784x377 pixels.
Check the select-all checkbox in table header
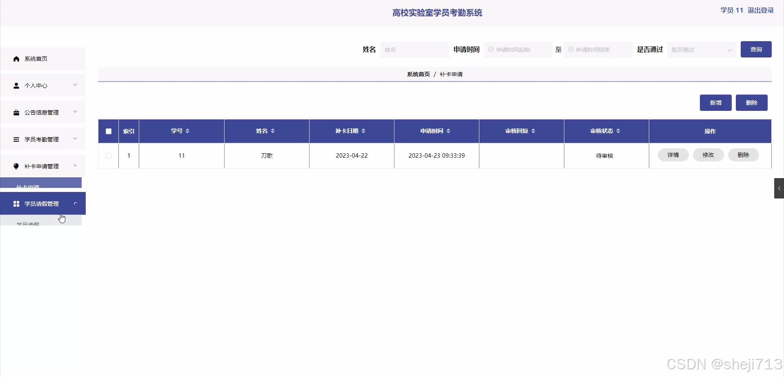pos(108,131)
